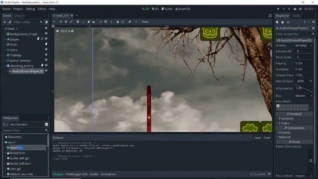
Task: Select the Move Mode tool
Action: [61, 22]
